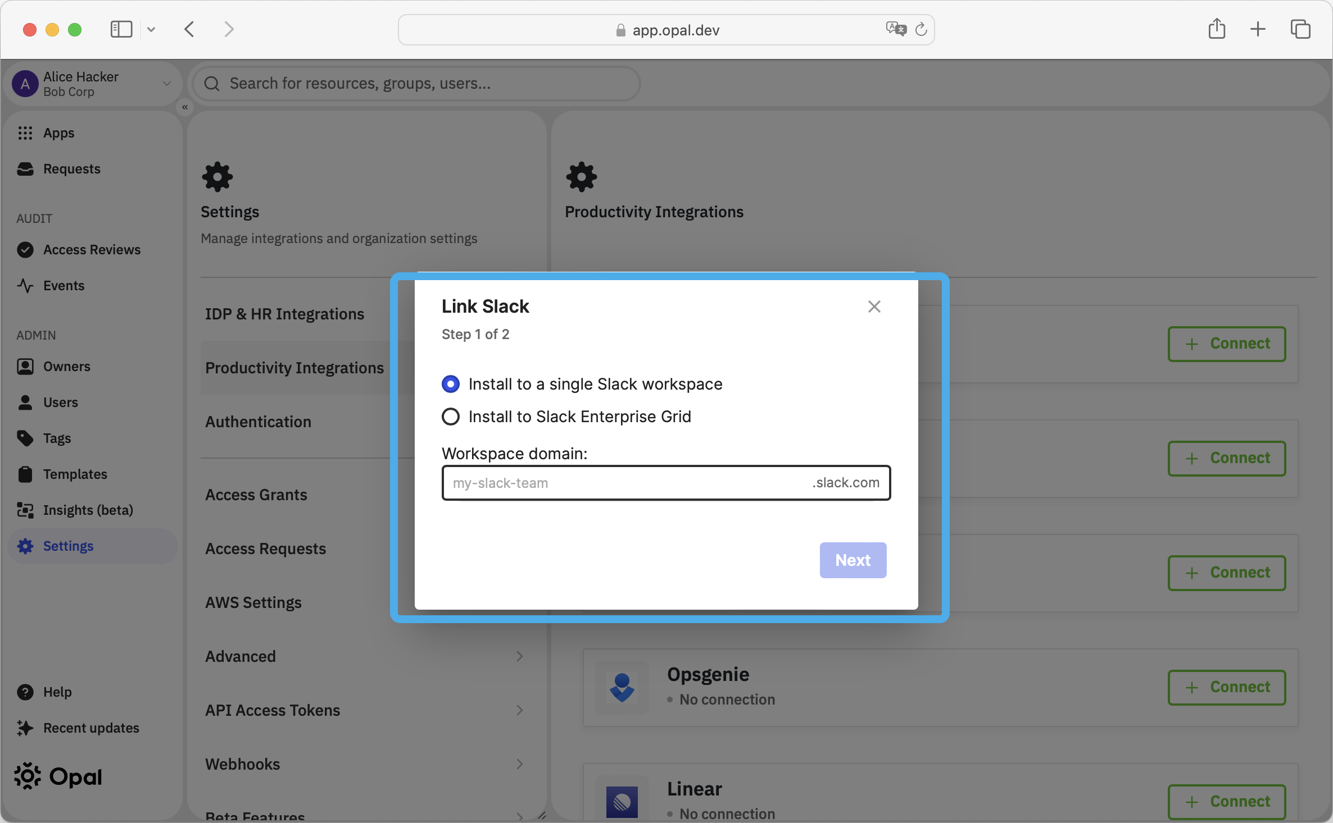Select 'Install to a single Slack workspace' radio

click(451, 384)
